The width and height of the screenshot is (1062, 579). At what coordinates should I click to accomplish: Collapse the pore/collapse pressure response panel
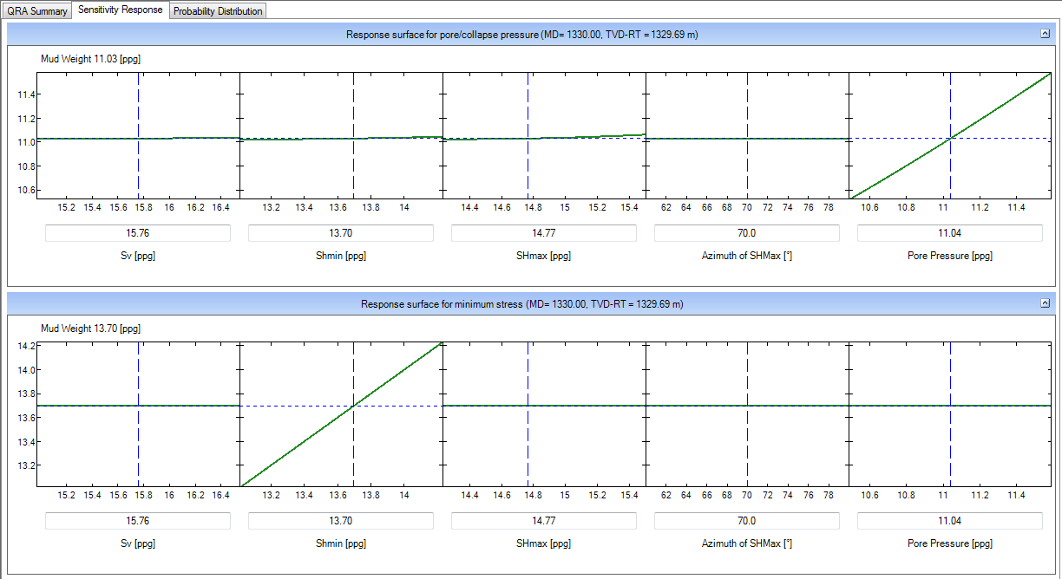tap(1045, 34)
